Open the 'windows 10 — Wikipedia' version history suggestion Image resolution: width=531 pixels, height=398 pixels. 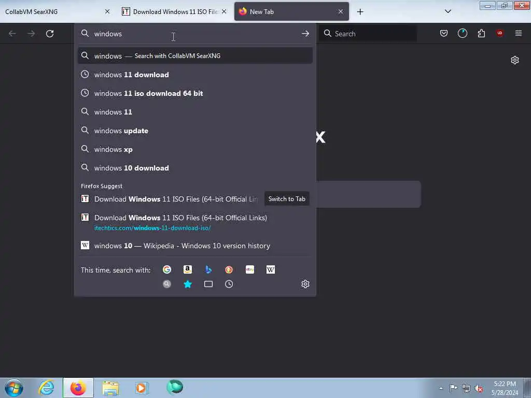[195, 246]
